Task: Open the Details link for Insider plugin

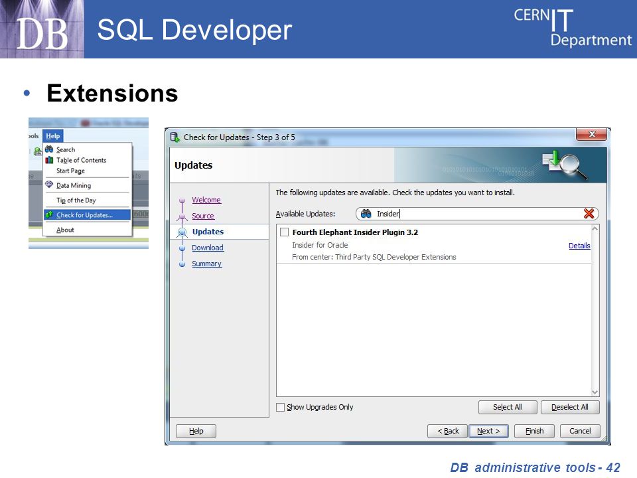Action: coord(579,246)
